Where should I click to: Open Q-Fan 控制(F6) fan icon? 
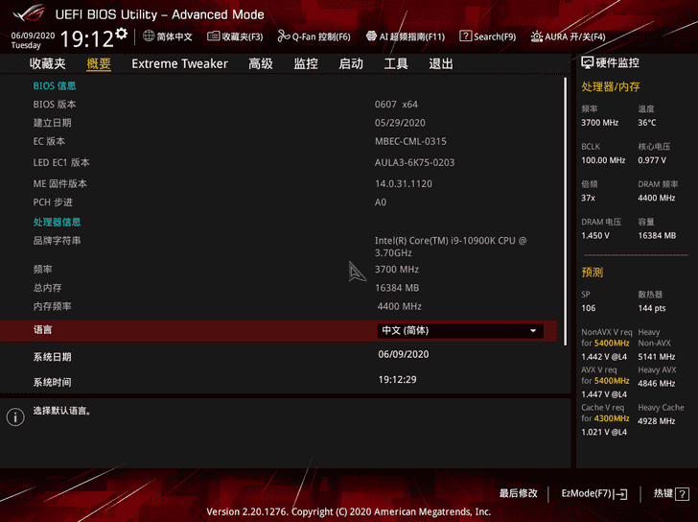click(284, 36)
